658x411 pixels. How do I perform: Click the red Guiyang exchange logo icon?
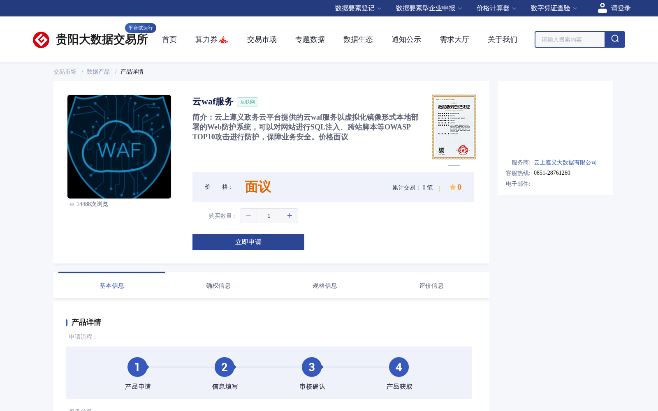point(41,40)
